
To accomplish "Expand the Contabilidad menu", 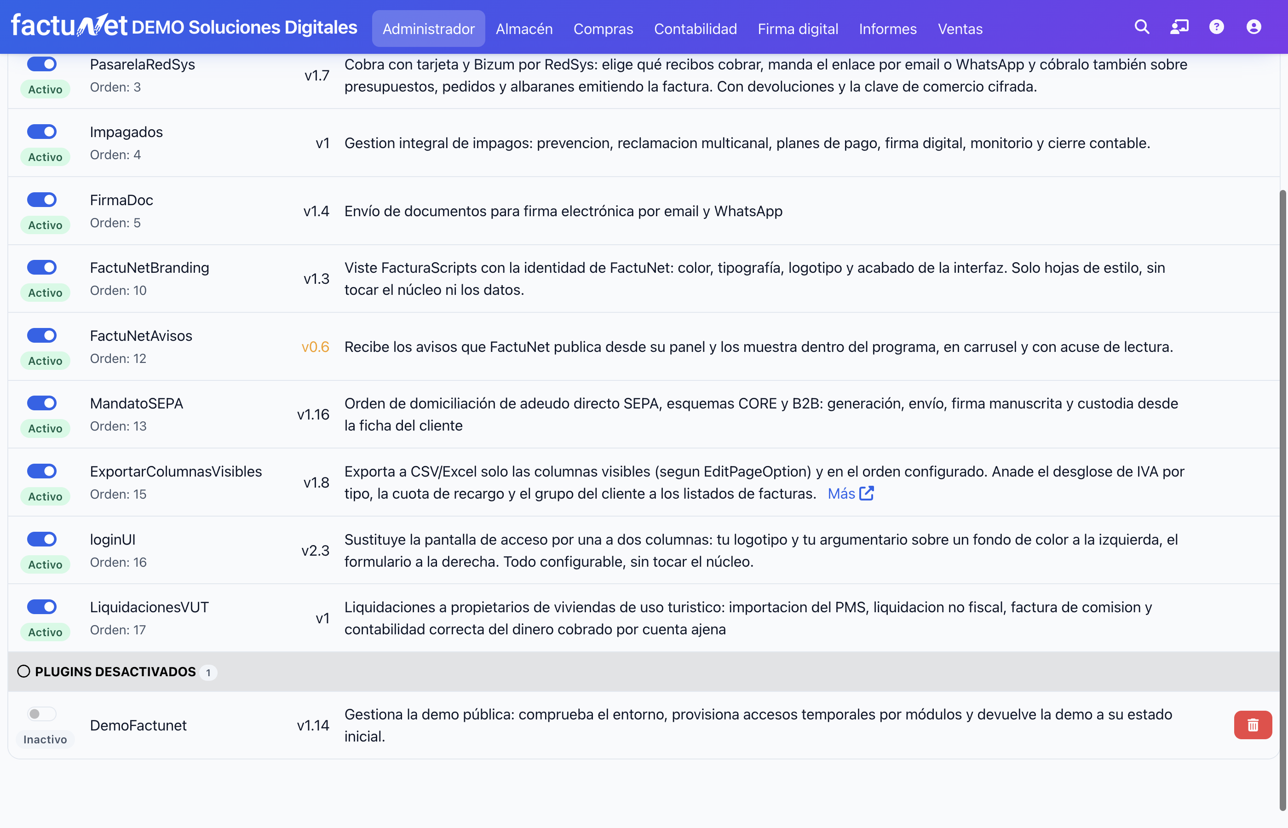I will (x=695, y=29).
